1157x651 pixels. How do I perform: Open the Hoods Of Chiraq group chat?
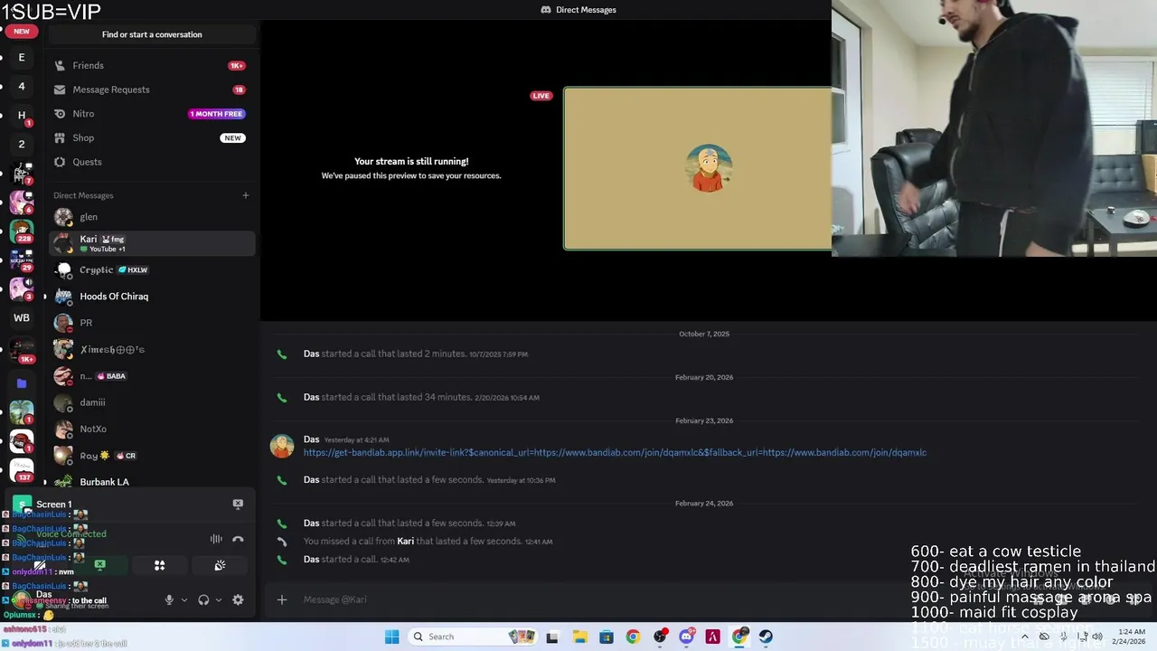pyautogui.click(x=152, y=296)
